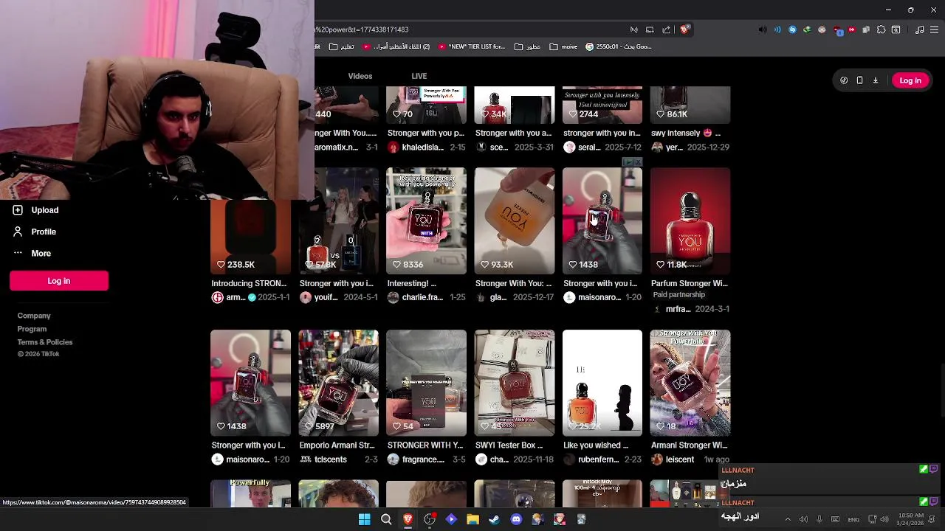Open 'SWYI Tester Box' video thumbnail

514,383
